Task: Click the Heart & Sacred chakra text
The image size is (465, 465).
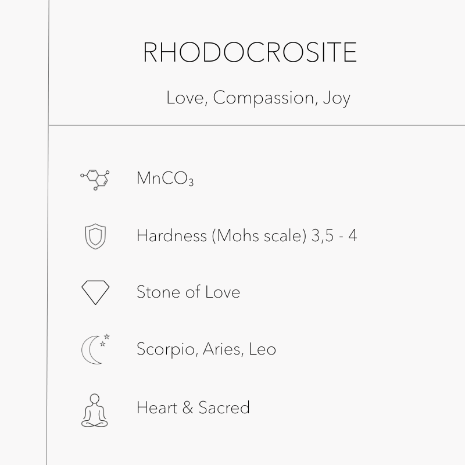Action: point(193,407)
